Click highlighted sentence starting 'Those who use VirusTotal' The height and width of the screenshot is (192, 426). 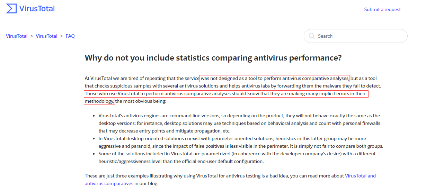[x=225, y=93]
